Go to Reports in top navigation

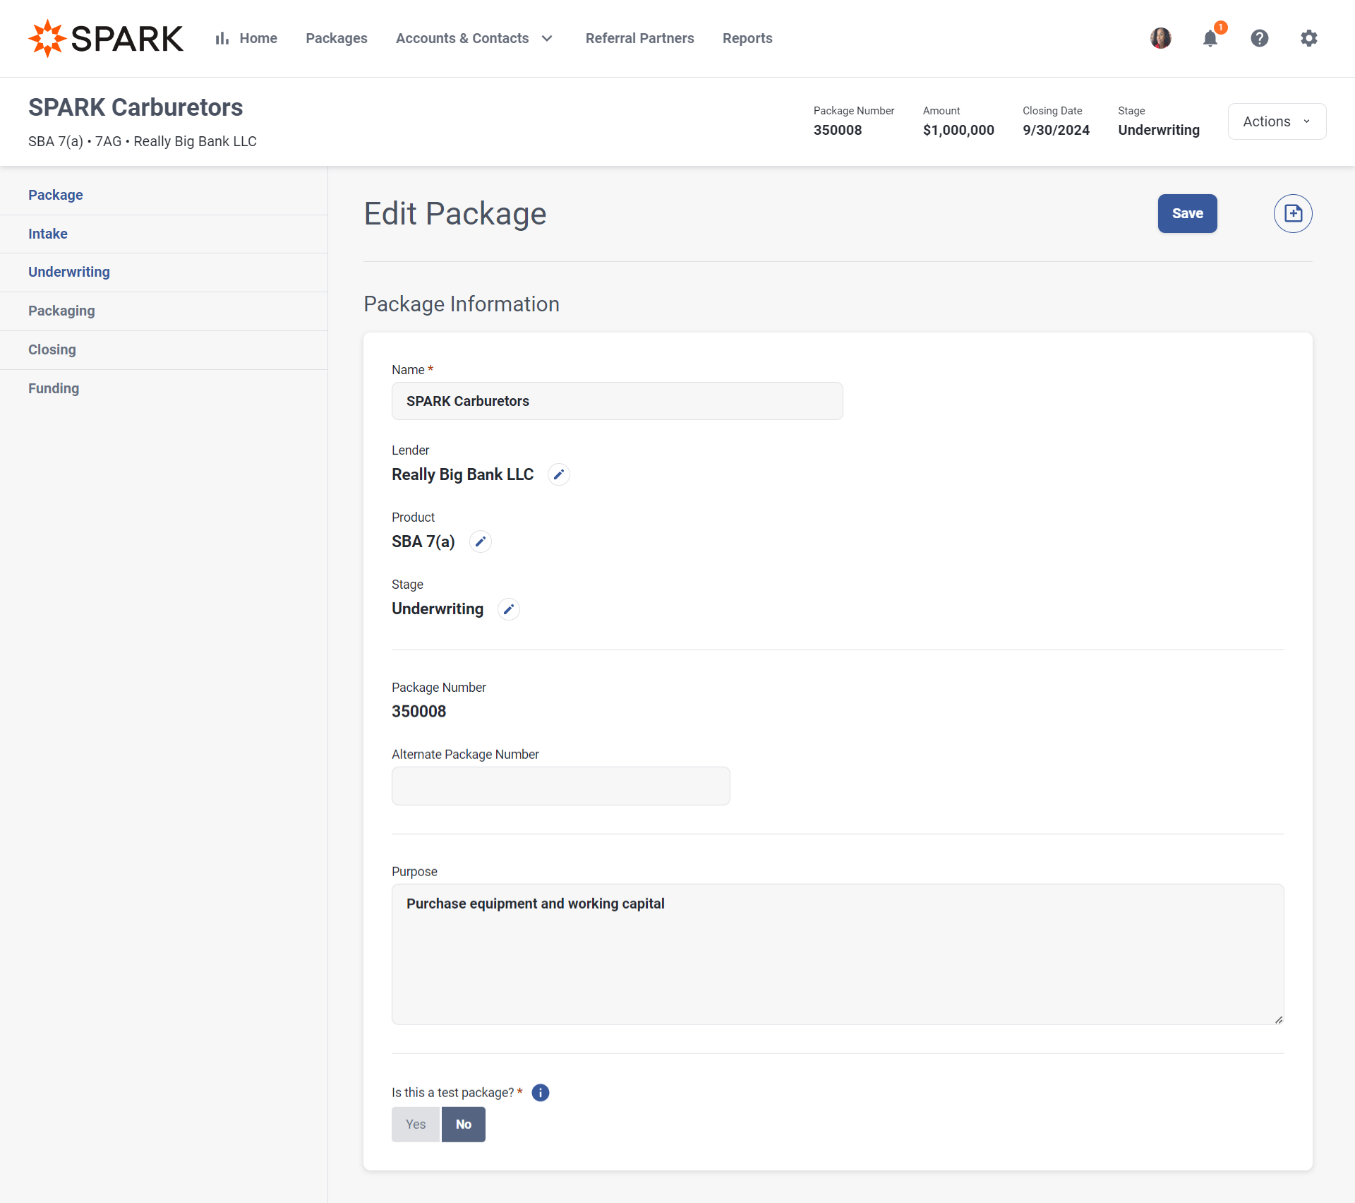[x=747, y=38]
